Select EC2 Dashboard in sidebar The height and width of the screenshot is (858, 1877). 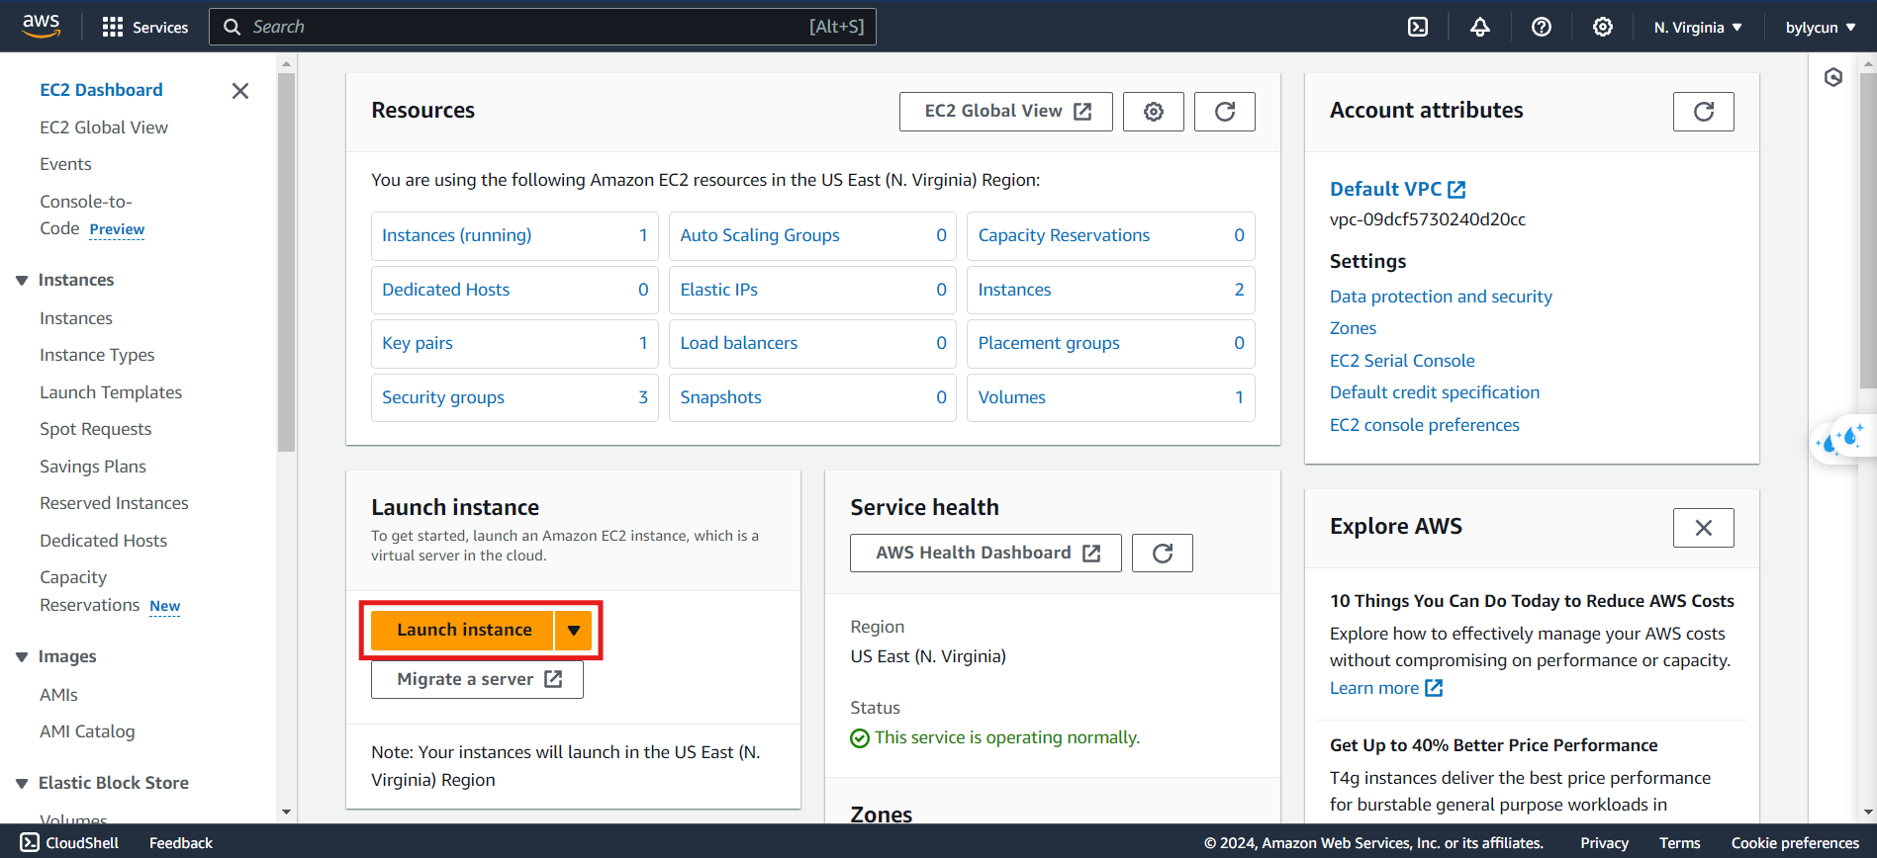pyautogui.click(x=101, y=90)
